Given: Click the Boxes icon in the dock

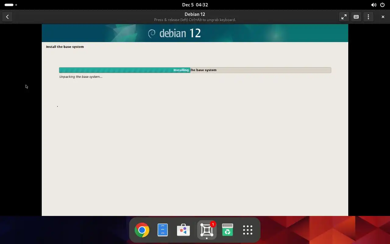Looking at the screenshot, I should point(207,230).
